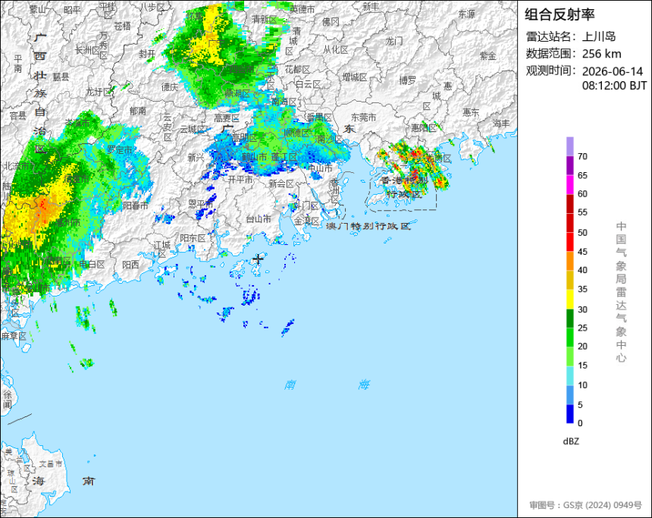Click the 海丰 map label

click(501, 123)
